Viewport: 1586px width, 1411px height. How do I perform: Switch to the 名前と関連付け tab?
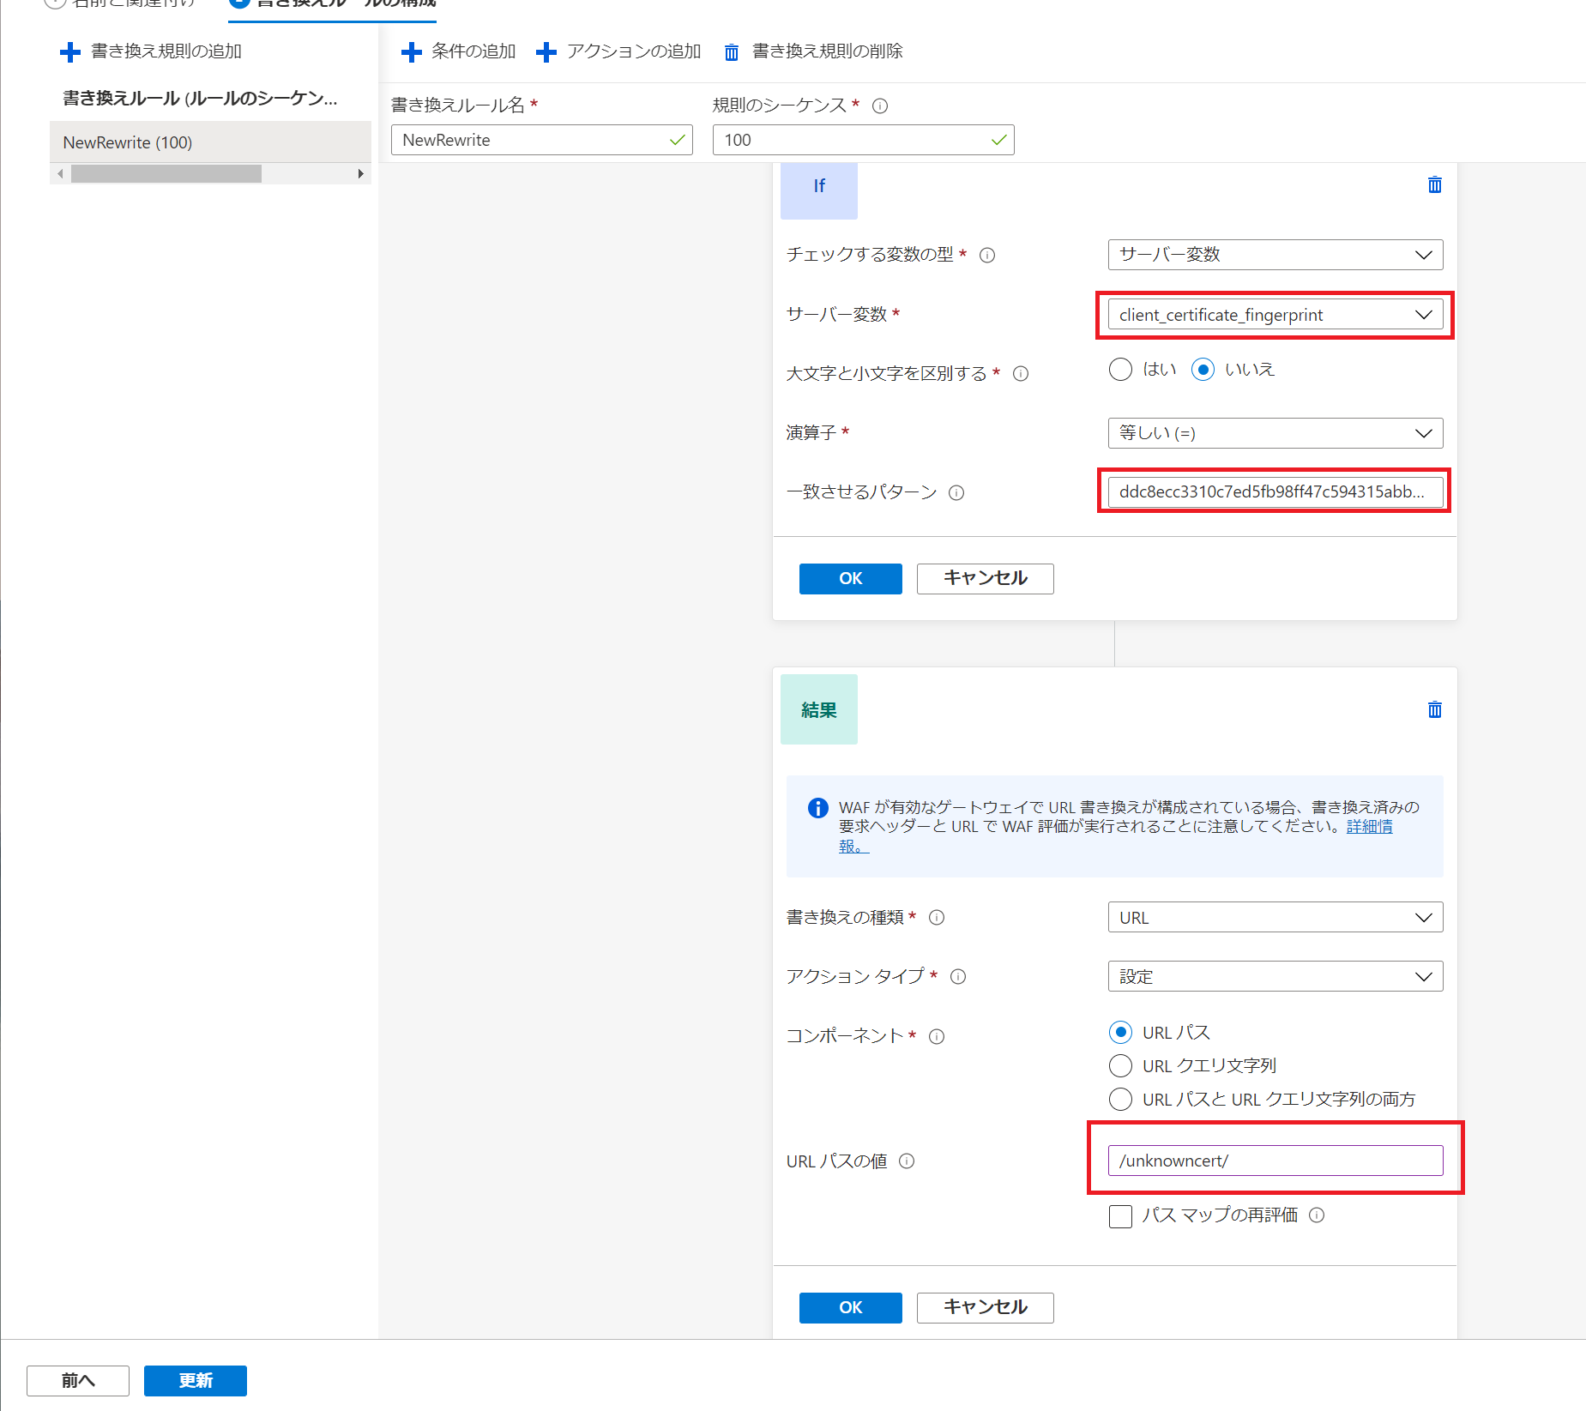click(x=120, y=3)
